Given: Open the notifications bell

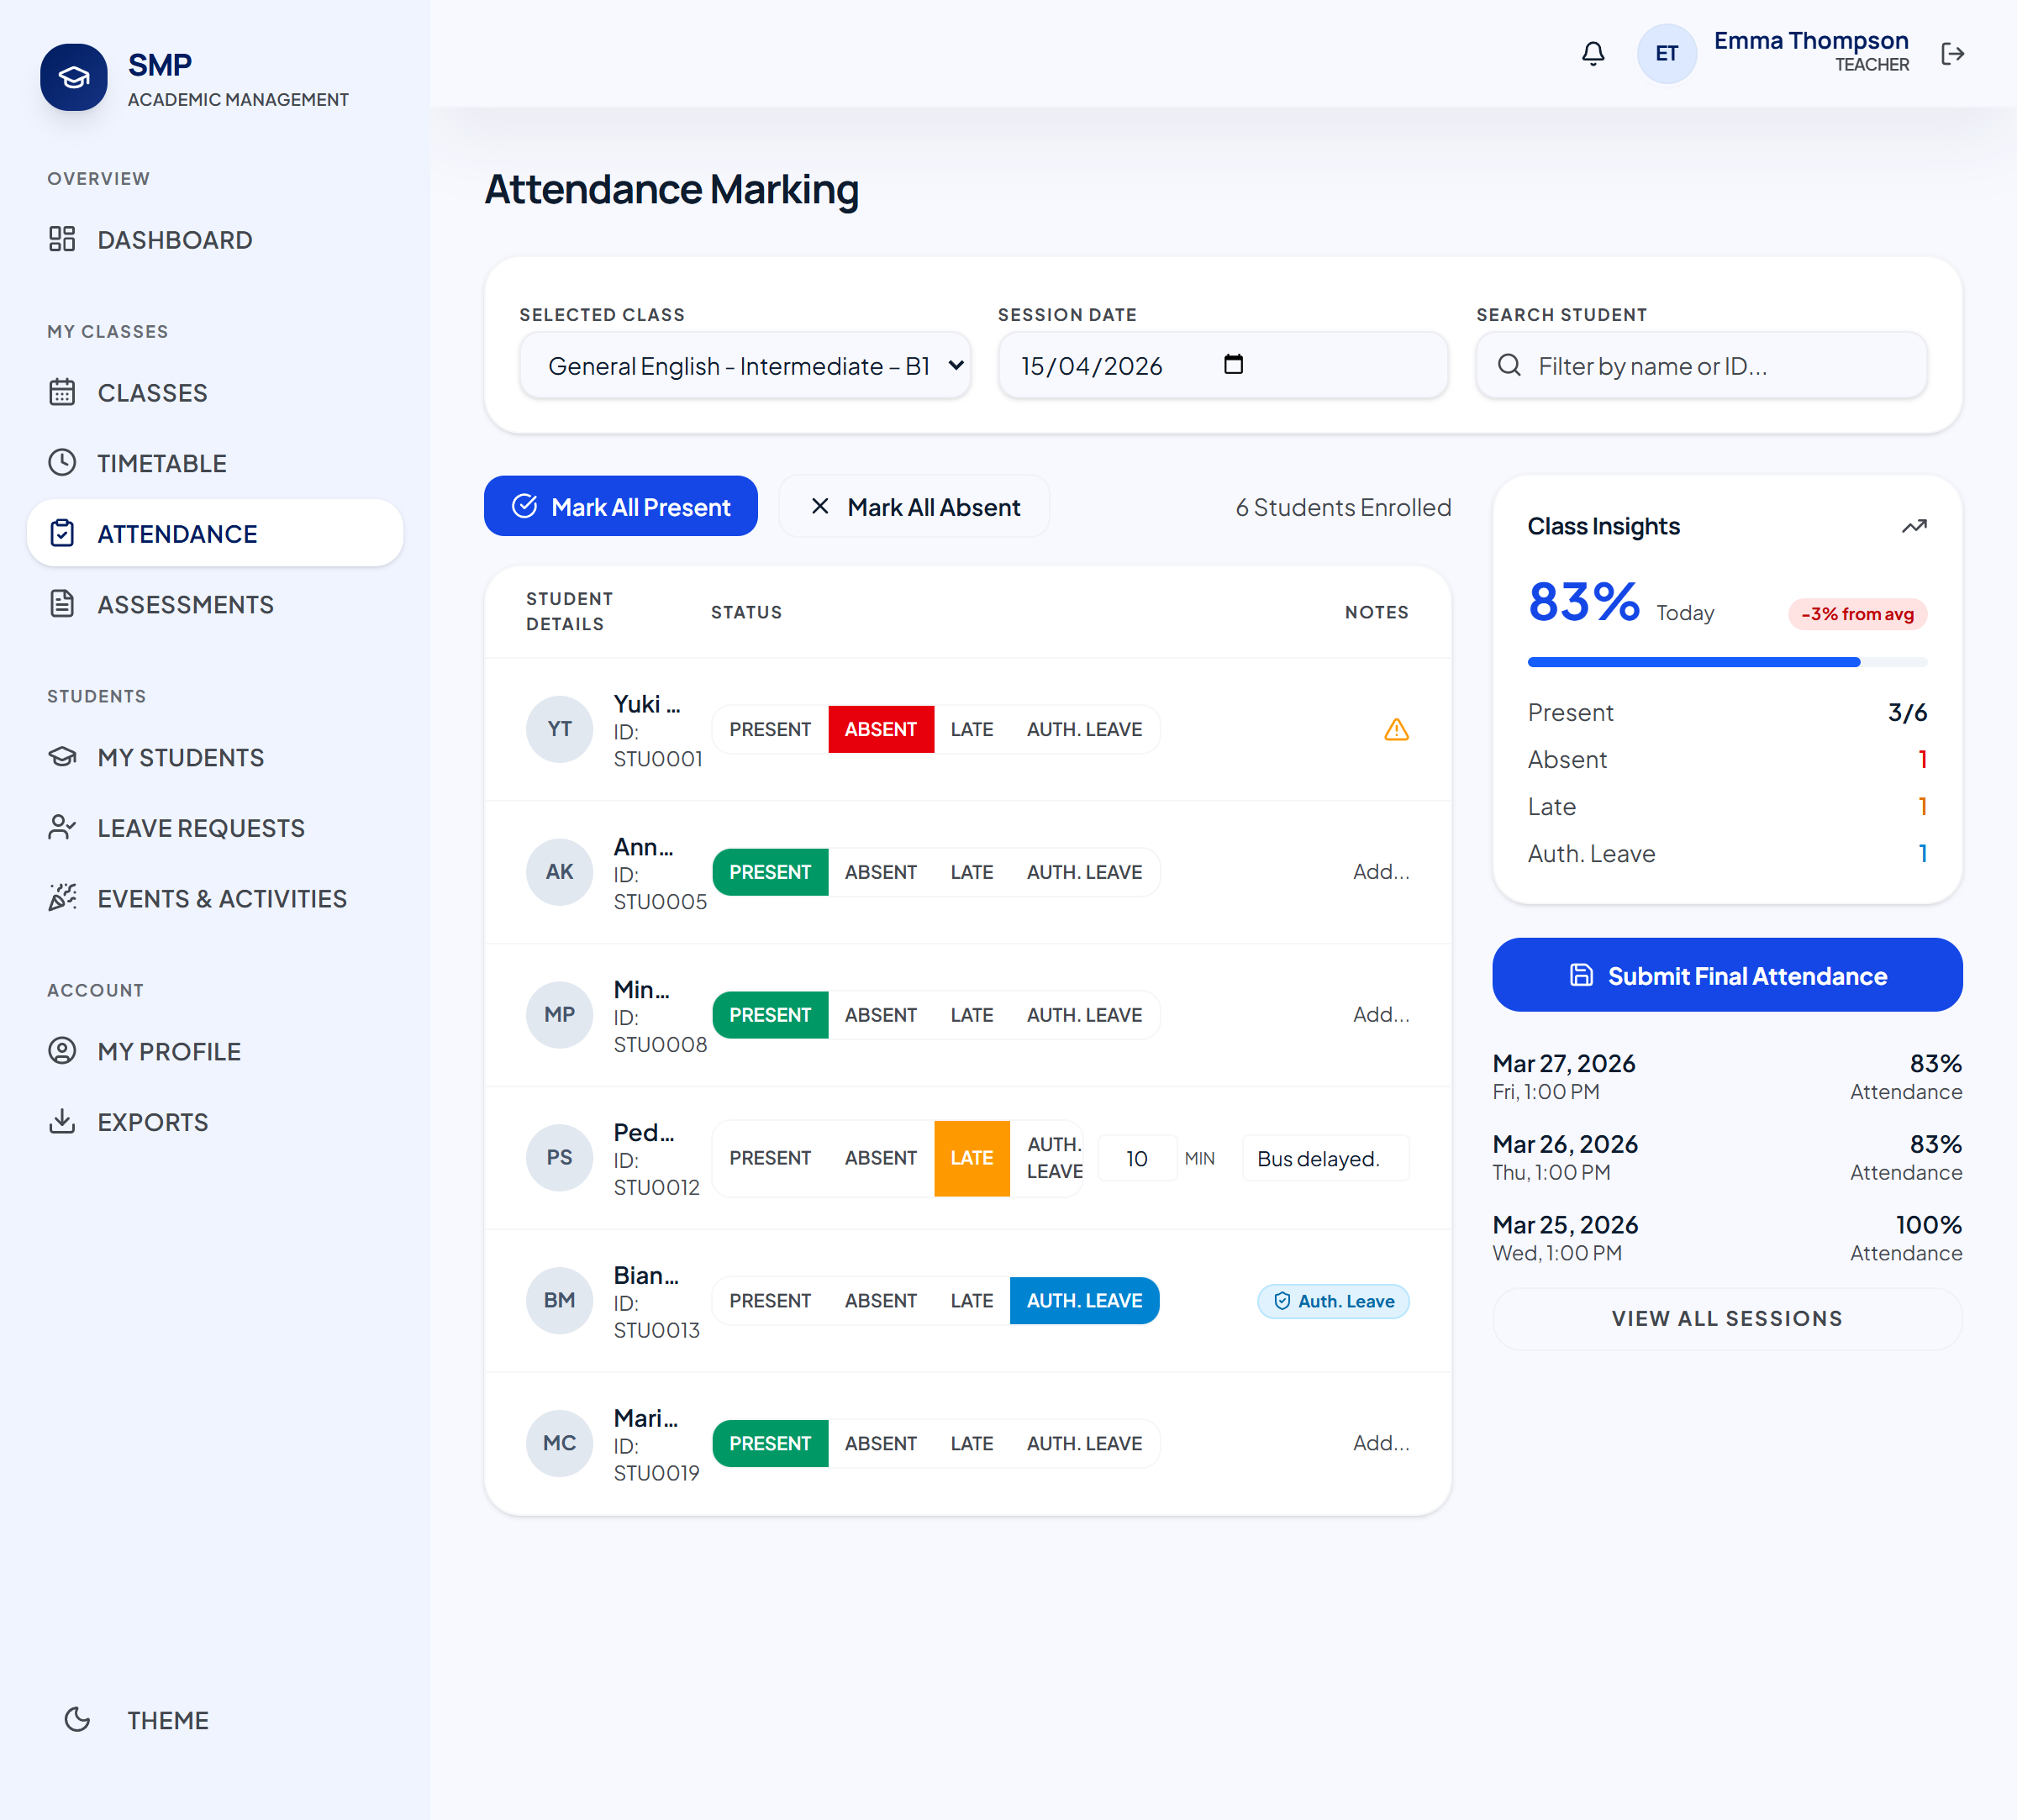Looking at the screenshot, I should point(1593,54).
